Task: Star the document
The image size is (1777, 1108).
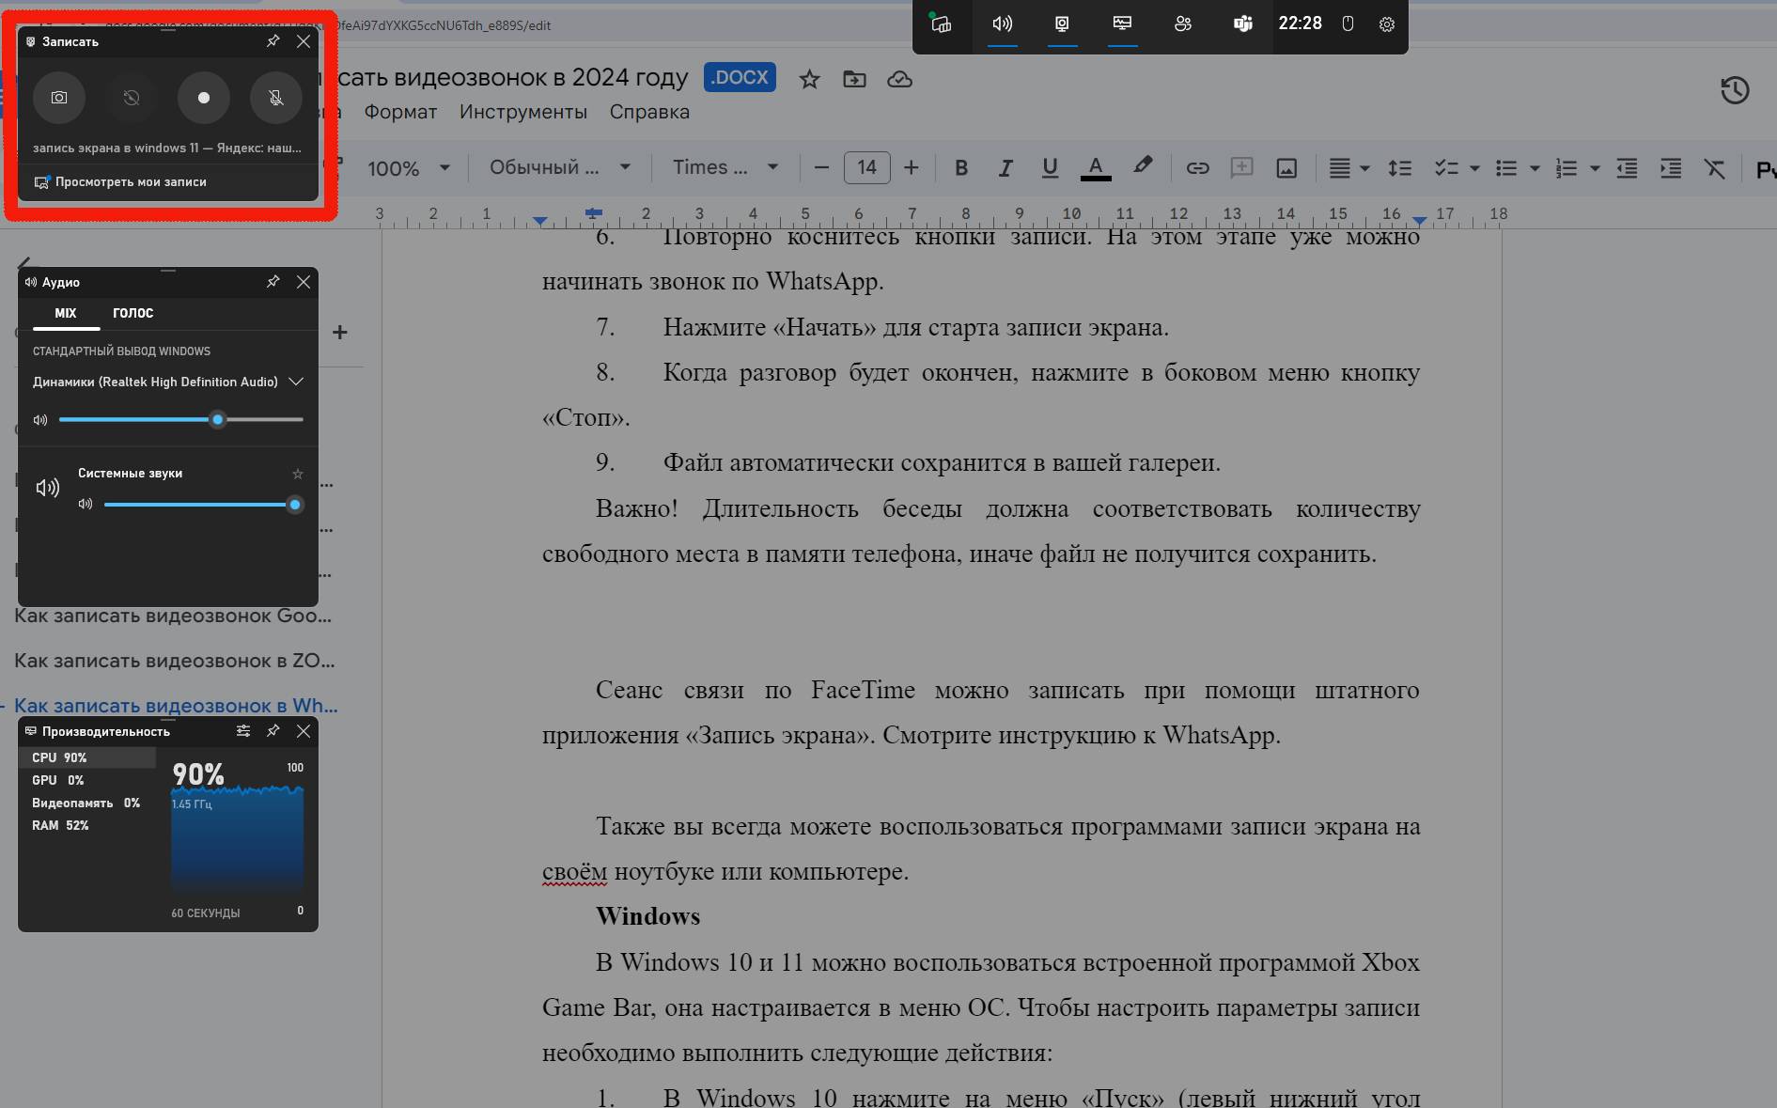Action: coord(809,79)
